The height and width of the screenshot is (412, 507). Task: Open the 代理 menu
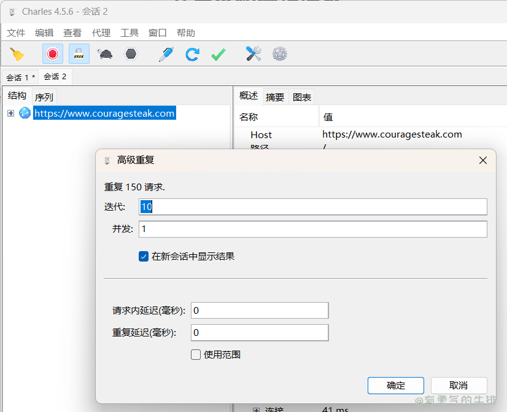pos(101,33)
